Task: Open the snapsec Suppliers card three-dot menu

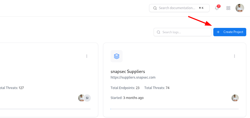Action: [234, 56]
